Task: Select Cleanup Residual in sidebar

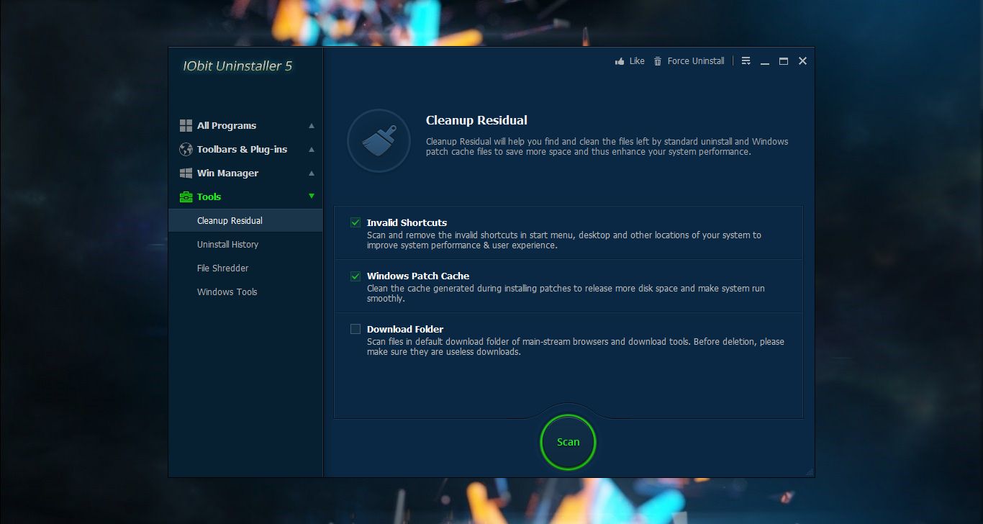Action: click(245, 220)
